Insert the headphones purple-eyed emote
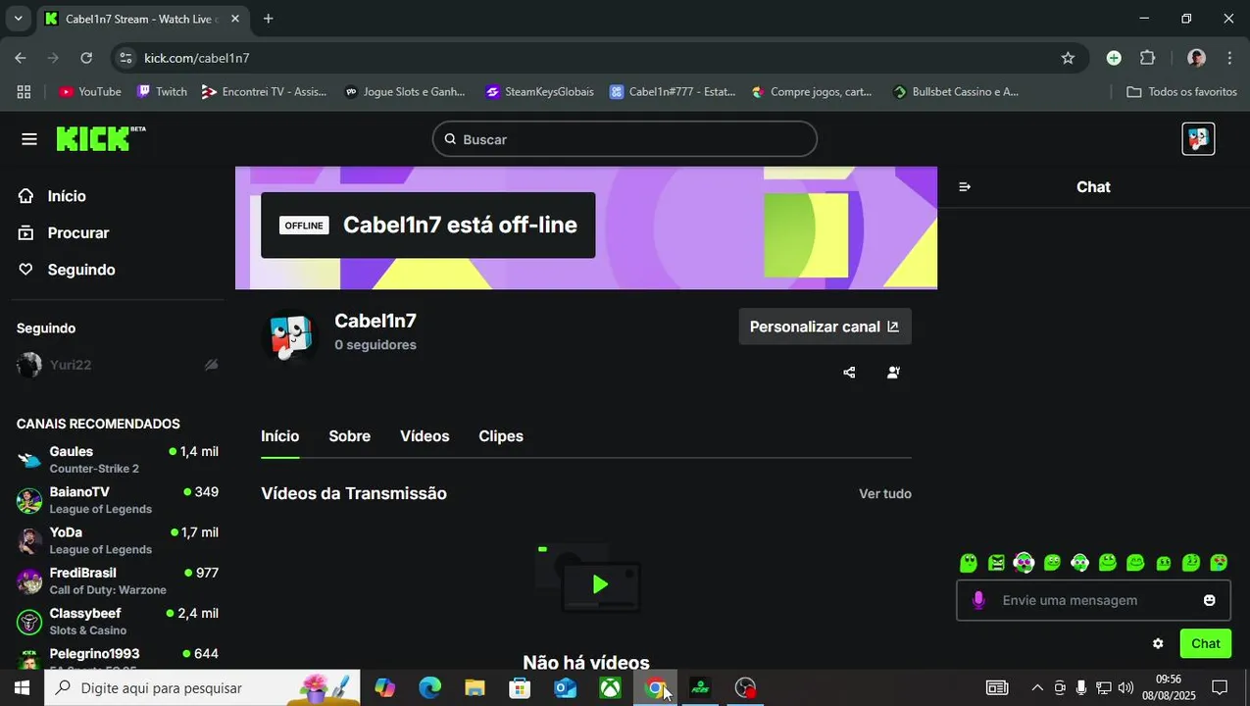The height and width of the screenshot is (706, 1250). point(1024,563)
